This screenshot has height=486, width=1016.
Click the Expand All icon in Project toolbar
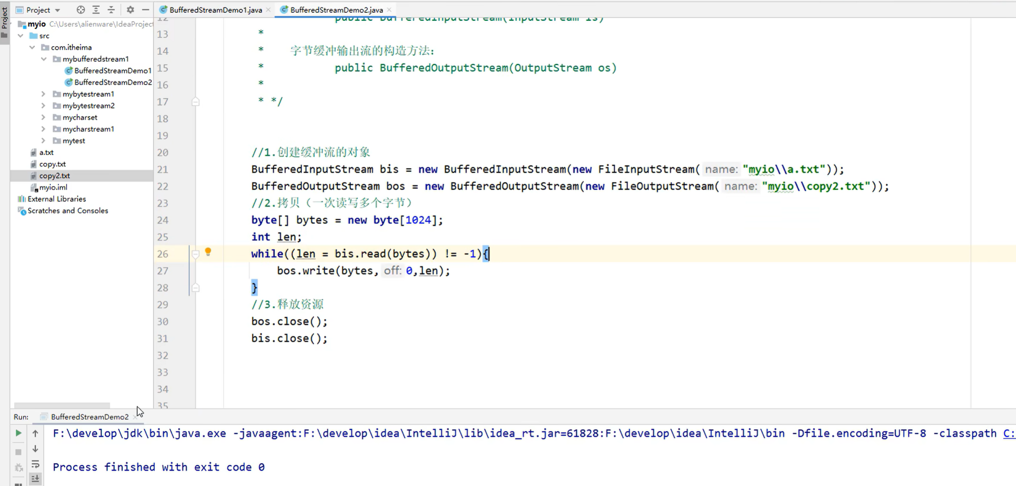[x=96, y=9]
